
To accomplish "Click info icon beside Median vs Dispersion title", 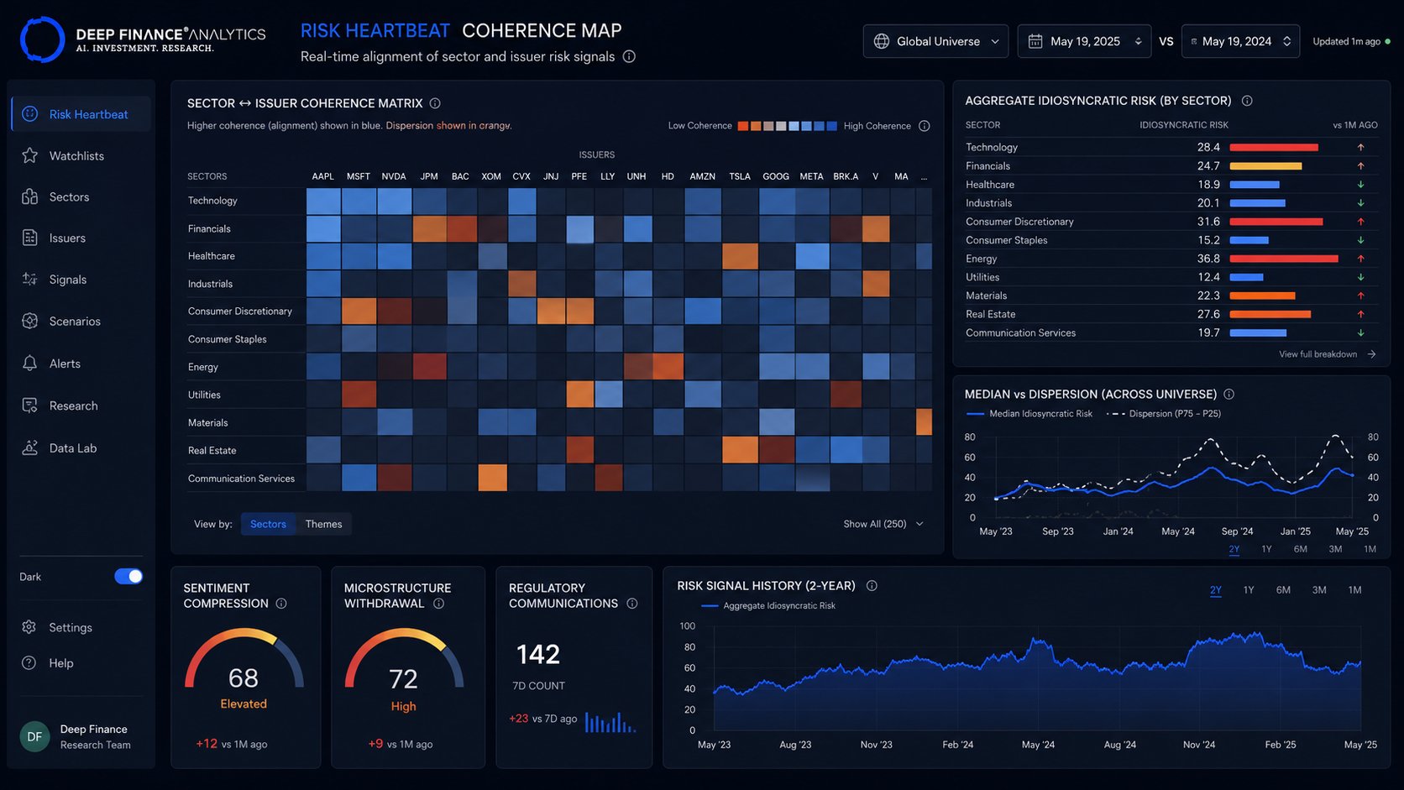I will pos(1229,394).
